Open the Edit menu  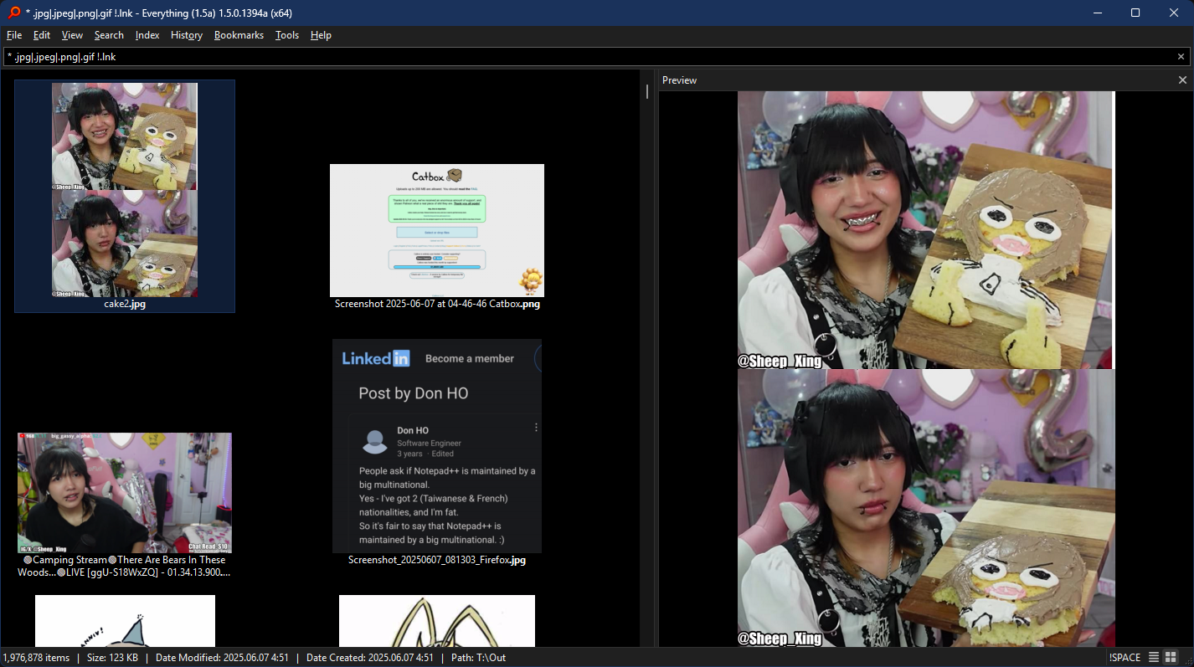coord(42,35)
